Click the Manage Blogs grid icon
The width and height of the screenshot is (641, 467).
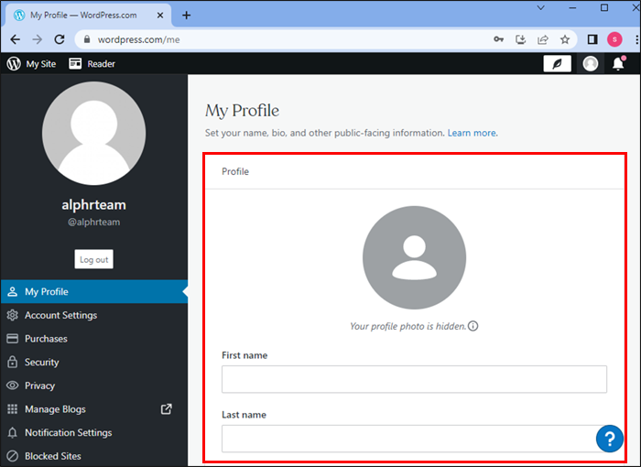tap(13, 409)
